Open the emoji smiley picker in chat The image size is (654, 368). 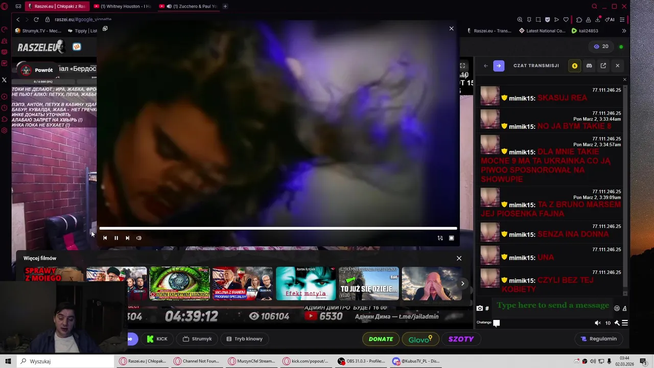[x=617, y=308]
